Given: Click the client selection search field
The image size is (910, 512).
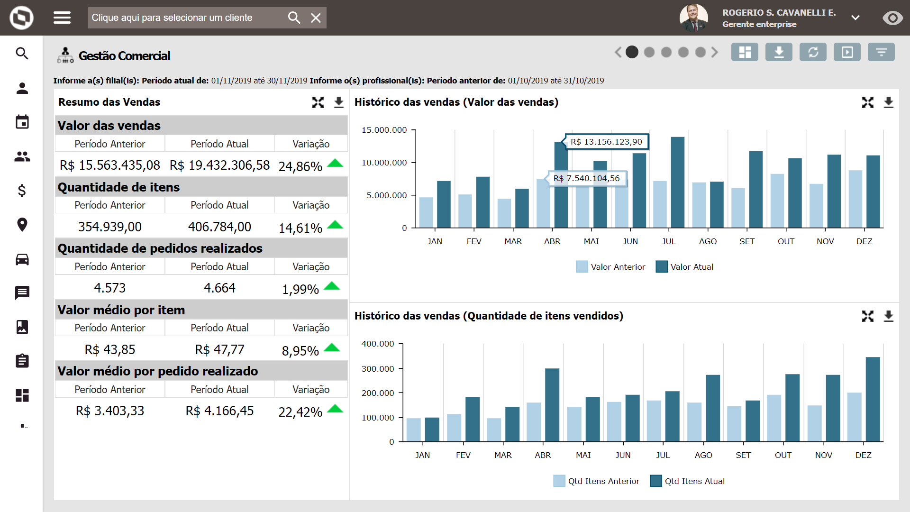Looking at the screenshot, I should click(x=185, y=18).
